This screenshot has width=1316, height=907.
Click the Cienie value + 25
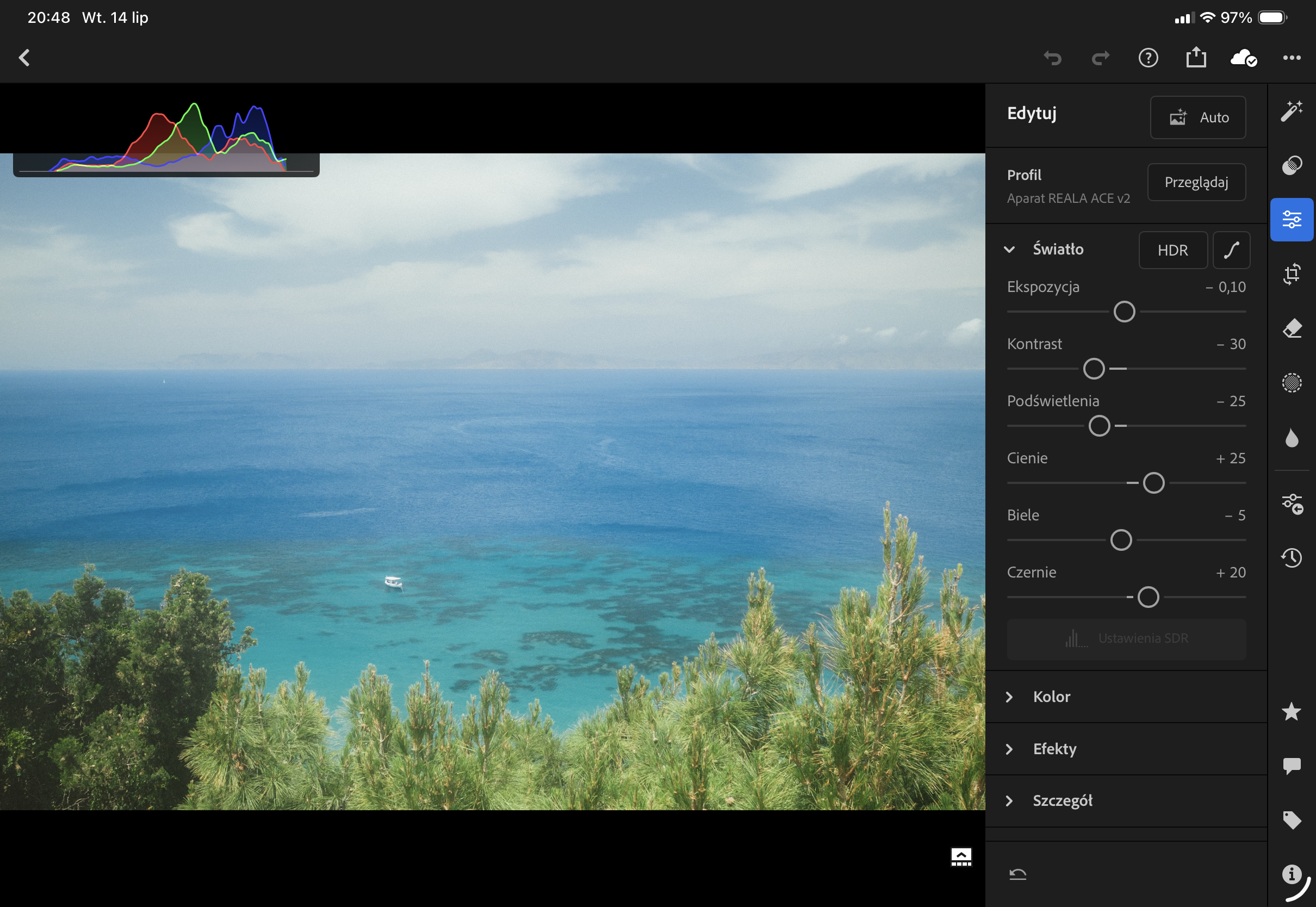1230,458
